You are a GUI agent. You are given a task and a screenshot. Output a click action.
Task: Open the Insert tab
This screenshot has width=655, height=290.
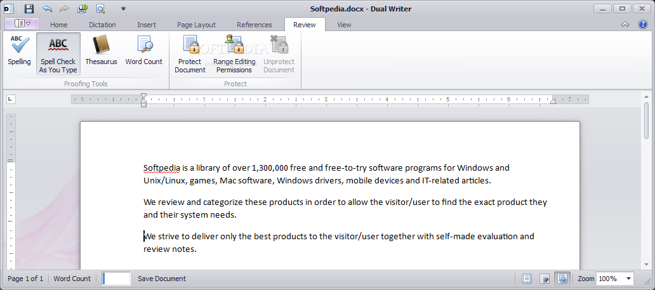[x=147, y=25]
